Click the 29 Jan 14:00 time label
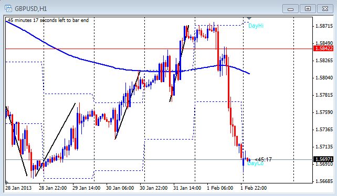Viewport: 337px width, 196px height. pyautogui.click(x=86, y=188)
